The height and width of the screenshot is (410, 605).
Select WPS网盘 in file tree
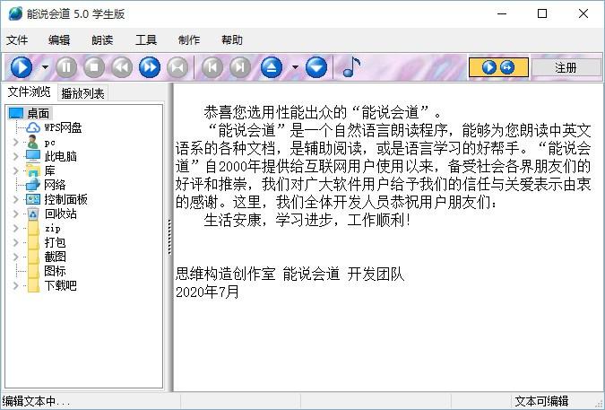(63, 127)
